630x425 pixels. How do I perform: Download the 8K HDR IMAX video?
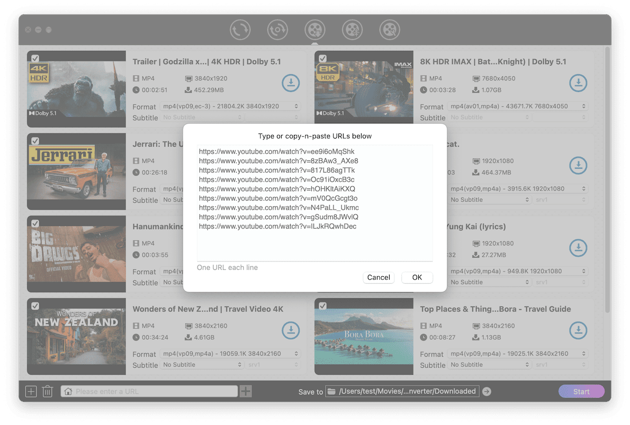coord(578,83)
